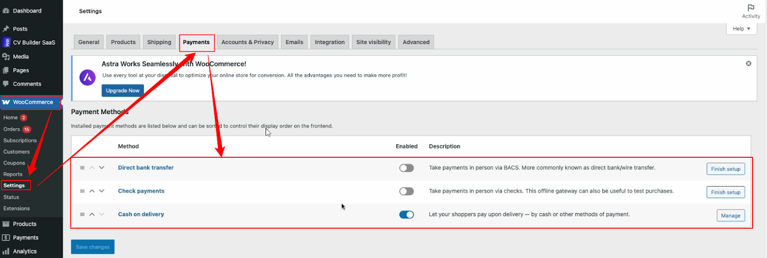
Task: Switch to the Products settings tab
Action: point(123,42)
